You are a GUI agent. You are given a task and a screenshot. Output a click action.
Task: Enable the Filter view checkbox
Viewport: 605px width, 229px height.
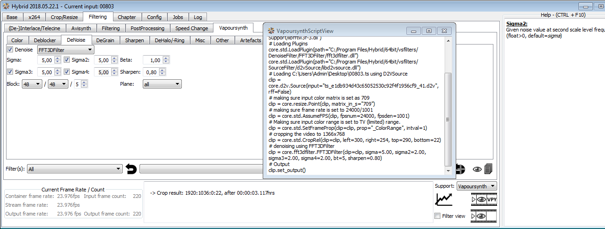click(x=437, y=216)
